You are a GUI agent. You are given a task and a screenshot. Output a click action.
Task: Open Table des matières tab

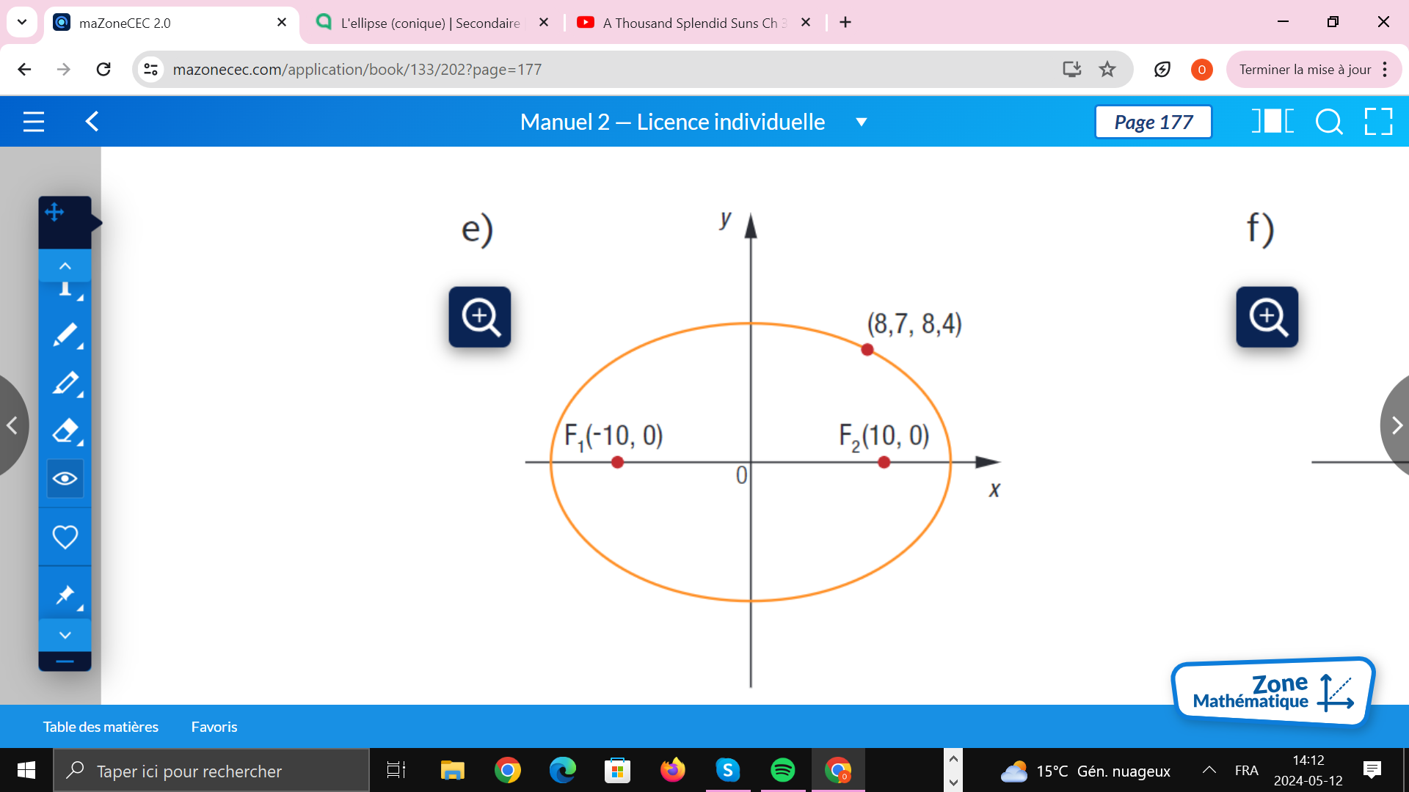pyautogui.click(x=101, y=727)
